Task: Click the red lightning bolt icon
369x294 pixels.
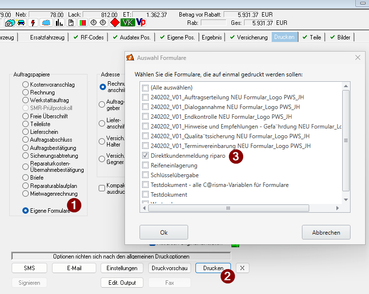Action: (34, 23)
